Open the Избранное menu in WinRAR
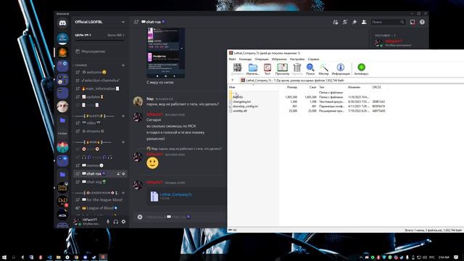The height and width of the screenshot is (261, 464). click(279, 59)
